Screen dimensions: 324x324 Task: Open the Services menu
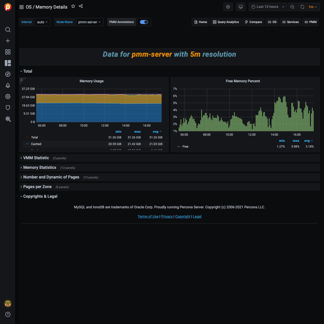290,22
